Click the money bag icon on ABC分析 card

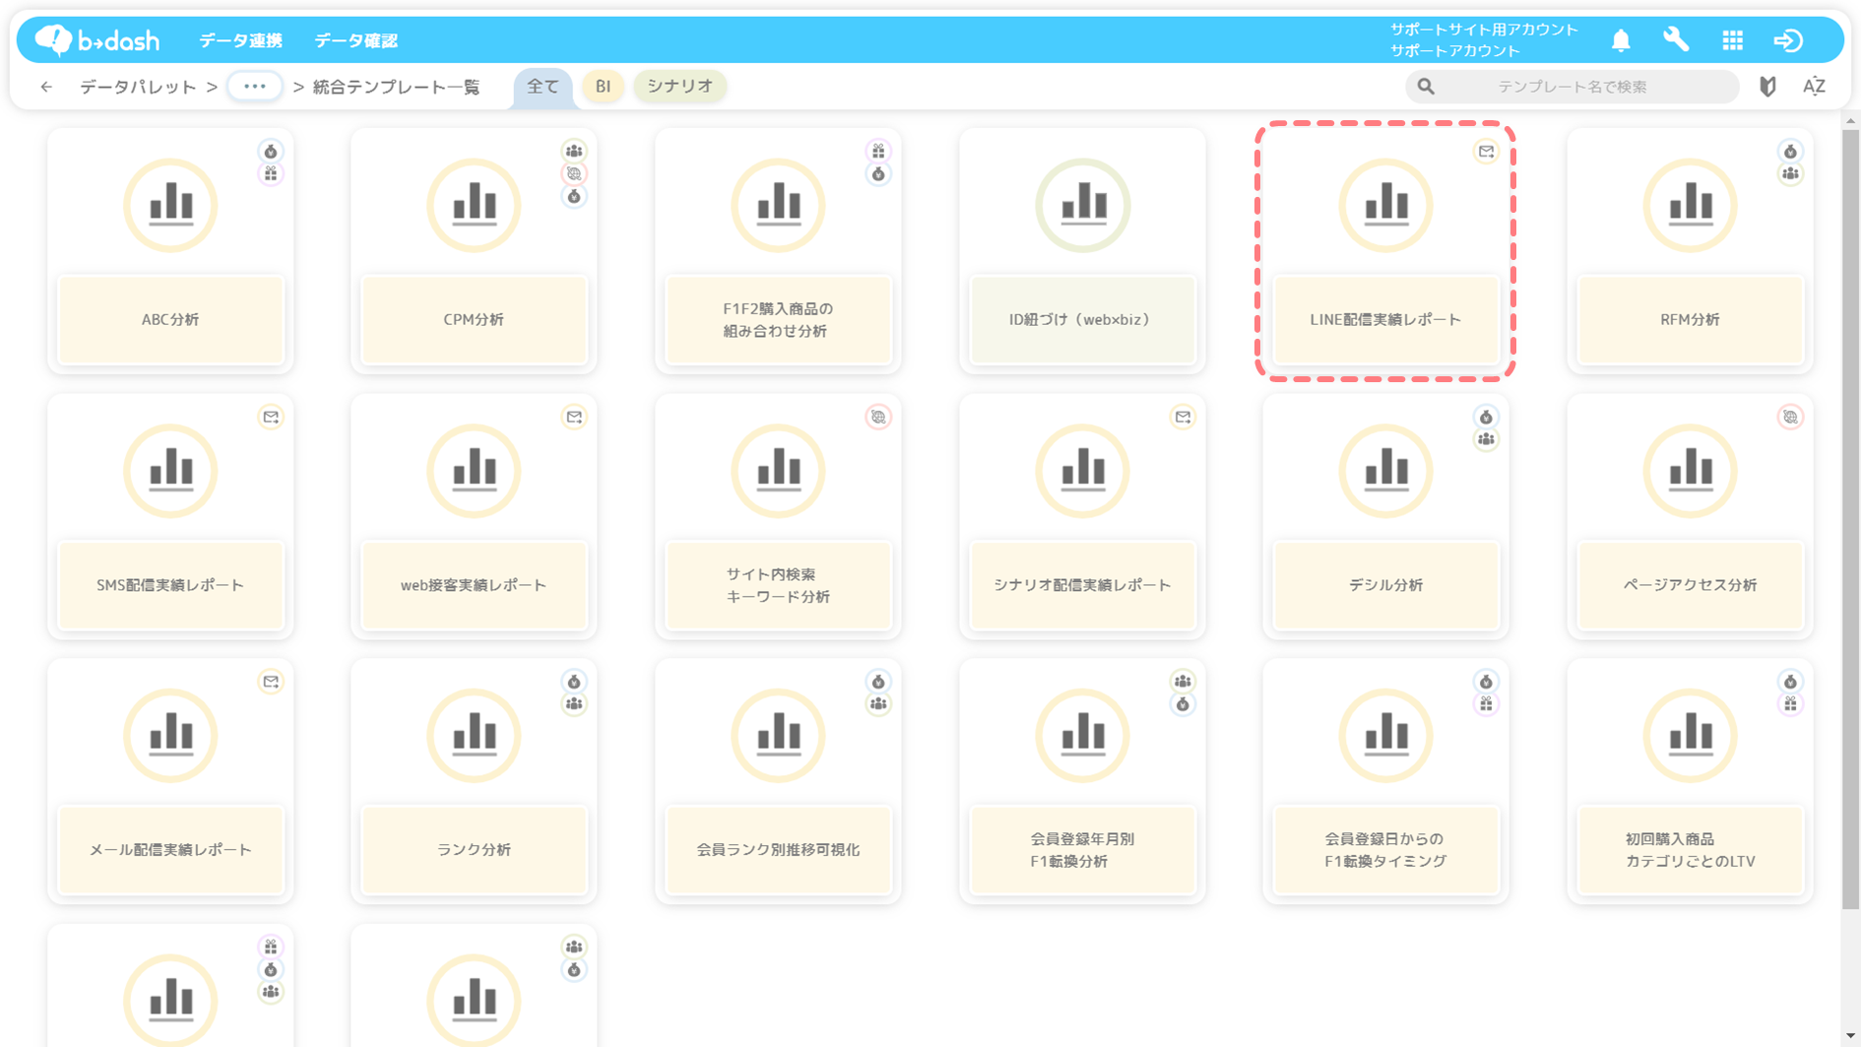pyautogui.click(x=271, y=152)
